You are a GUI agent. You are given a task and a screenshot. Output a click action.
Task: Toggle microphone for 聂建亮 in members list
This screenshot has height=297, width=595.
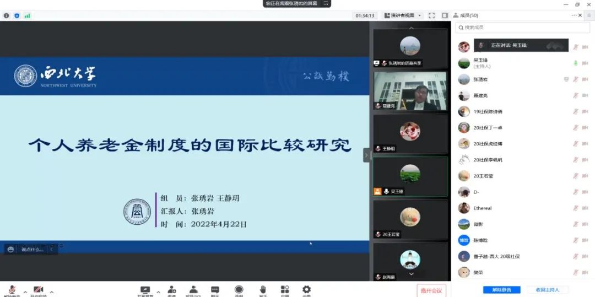coord(576,95)
